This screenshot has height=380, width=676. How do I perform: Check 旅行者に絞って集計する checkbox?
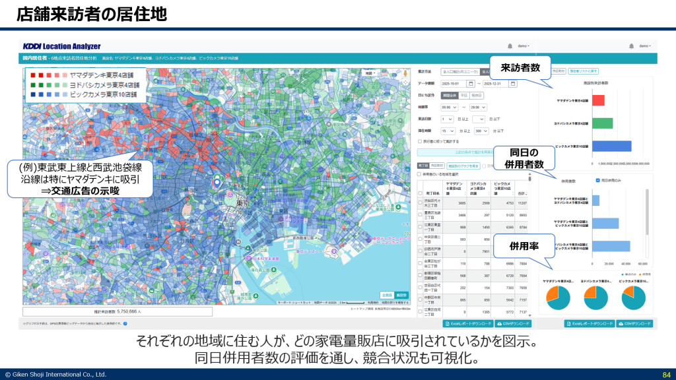419,141
